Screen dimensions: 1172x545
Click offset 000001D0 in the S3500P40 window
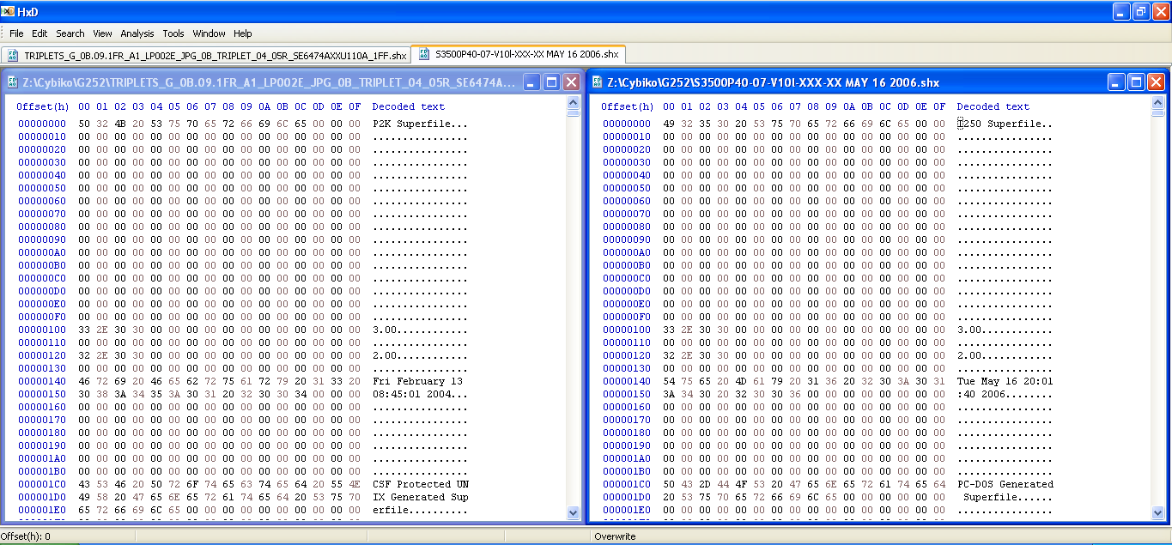[627, 497]
